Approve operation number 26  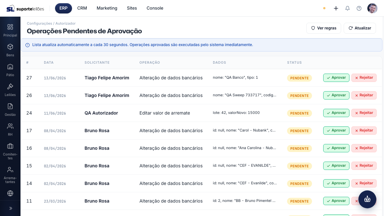(x=336, y=95)
